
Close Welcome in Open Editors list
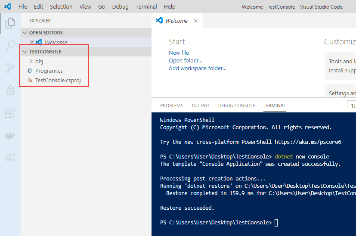pos(32,42)
